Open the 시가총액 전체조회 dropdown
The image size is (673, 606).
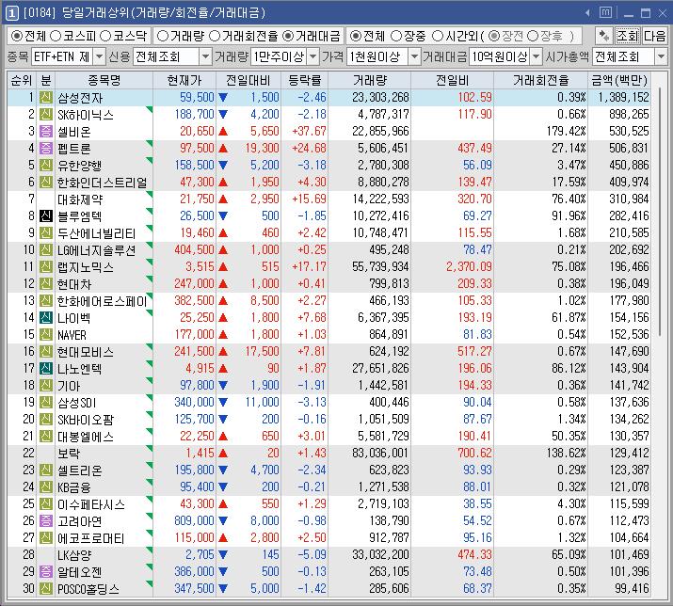pos(661,56)
